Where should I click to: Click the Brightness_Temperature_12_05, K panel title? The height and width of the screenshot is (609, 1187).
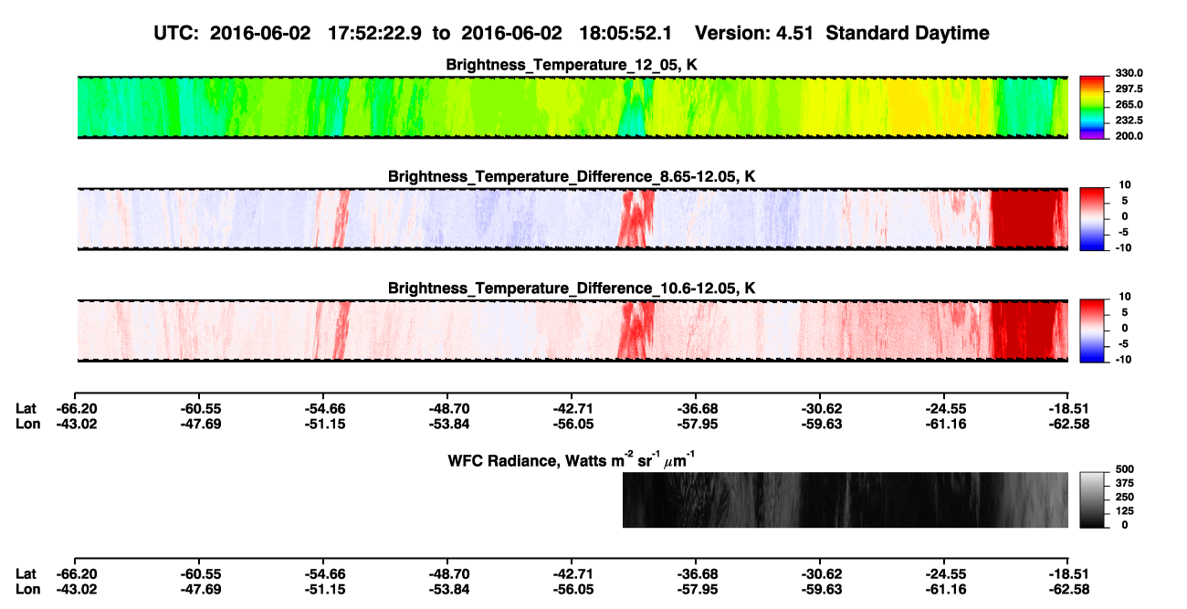coord(572,65)
